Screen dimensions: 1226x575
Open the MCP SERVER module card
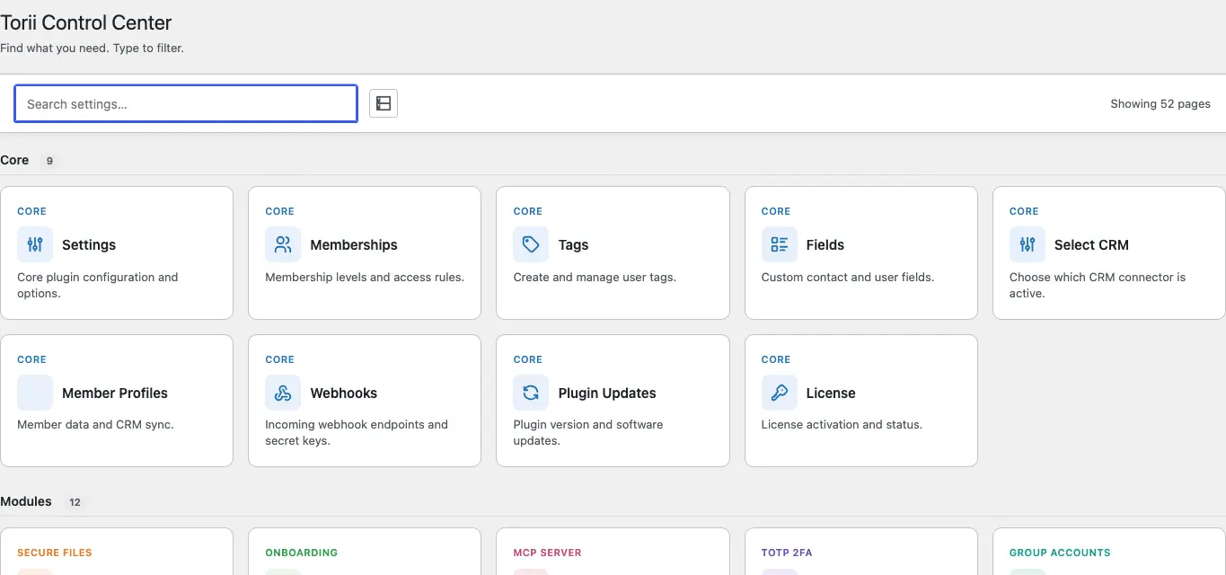click(613, 551)
